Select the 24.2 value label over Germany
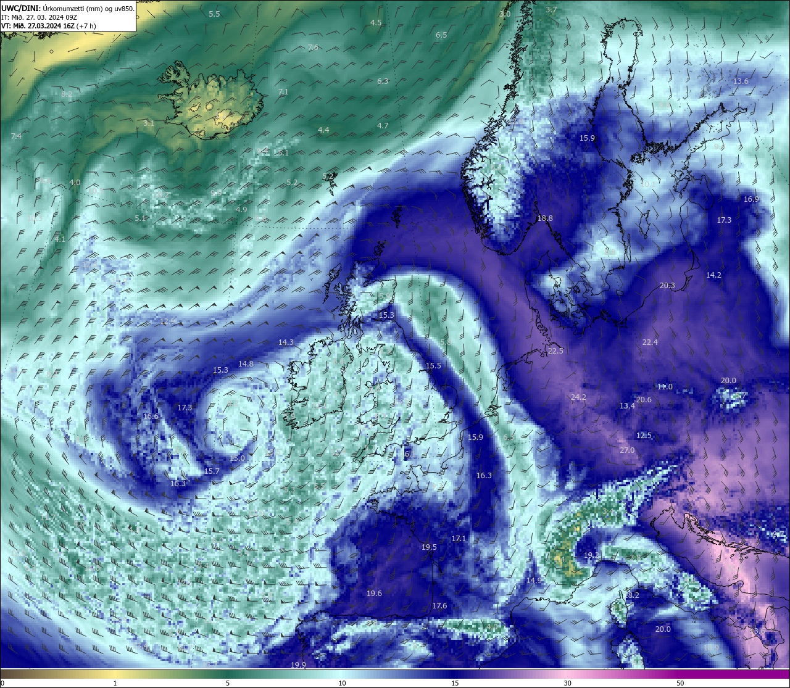 click(578, 397)
